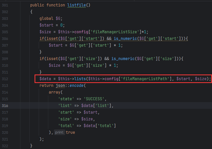Viewport: 212px width, 149px height.
Task: Click line number 301 in the gutter
Action: pyautogui.click(x=5, y=5)
